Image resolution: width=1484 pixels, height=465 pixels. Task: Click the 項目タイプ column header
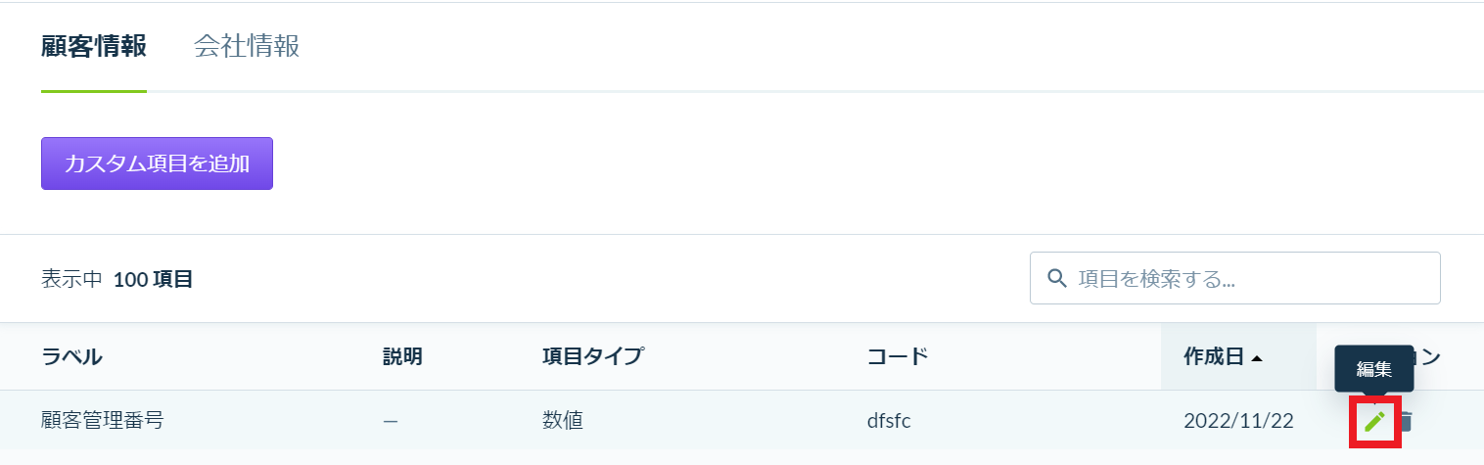pyautogui.click(x=592, y=357)
